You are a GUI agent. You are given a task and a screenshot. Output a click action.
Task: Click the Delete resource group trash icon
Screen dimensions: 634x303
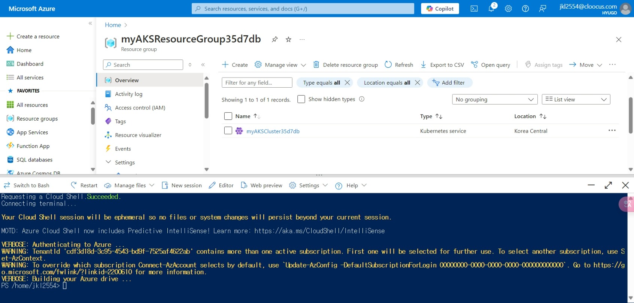[x=316, y=64]
